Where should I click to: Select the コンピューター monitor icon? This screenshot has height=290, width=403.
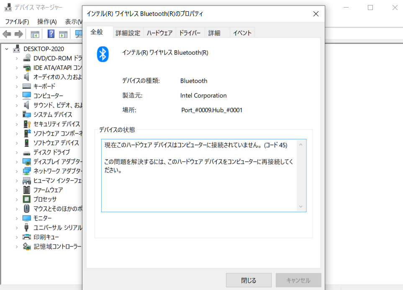(27, 95)
